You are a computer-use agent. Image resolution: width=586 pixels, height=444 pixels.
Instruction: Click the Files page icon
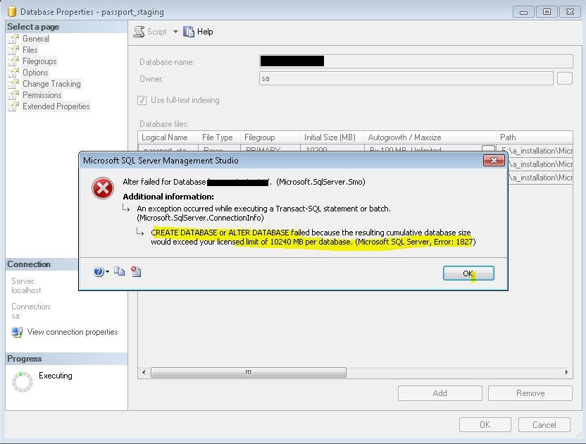13,50
